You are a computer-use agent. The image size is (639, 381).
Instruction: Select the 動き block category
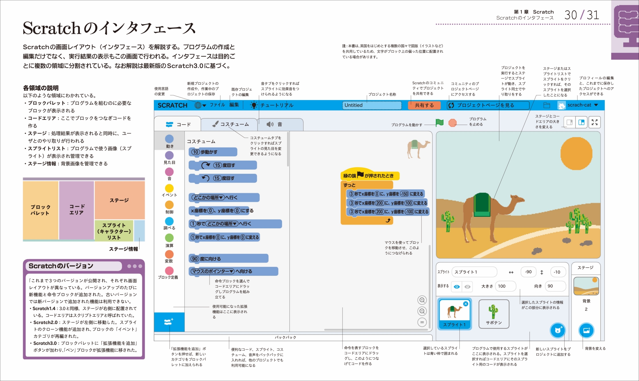pyautogui.click(x=169, y=141)
